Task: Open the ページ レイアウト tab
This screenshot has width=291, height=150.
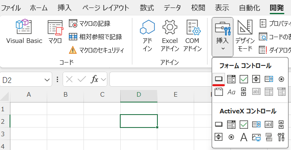Action: [106, 8]
